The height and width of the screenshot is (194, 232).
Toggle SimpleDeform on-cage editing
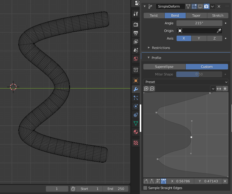click(188, 6)
